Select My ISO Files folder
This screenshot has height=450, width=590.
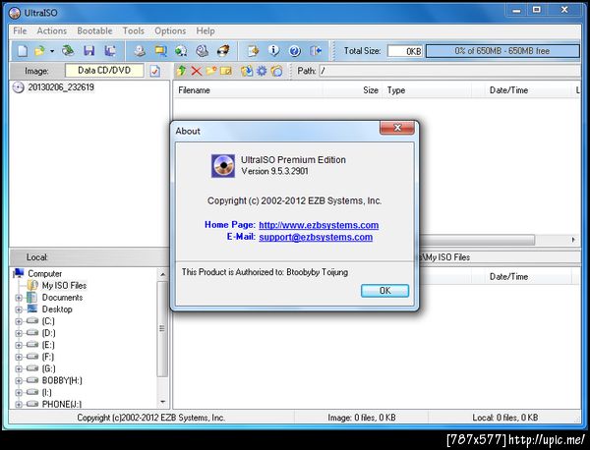[64, 286]
